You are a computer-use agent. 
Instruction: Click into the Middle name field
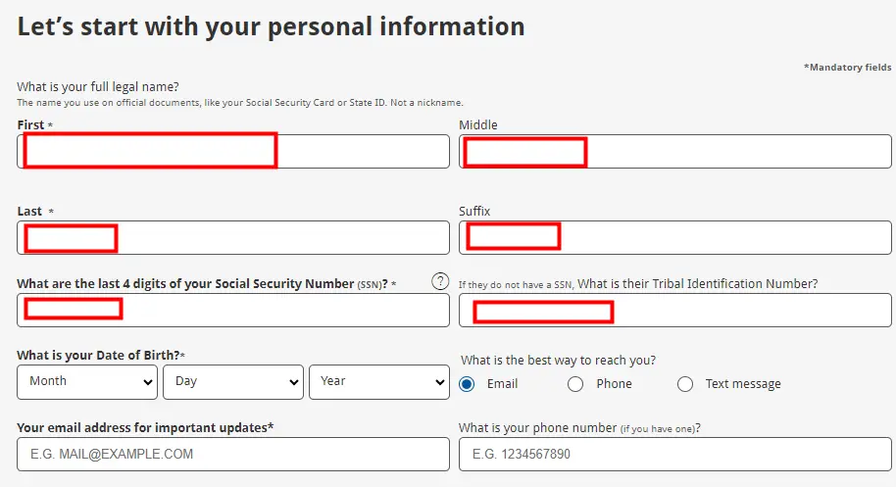(x=674, y=151)
